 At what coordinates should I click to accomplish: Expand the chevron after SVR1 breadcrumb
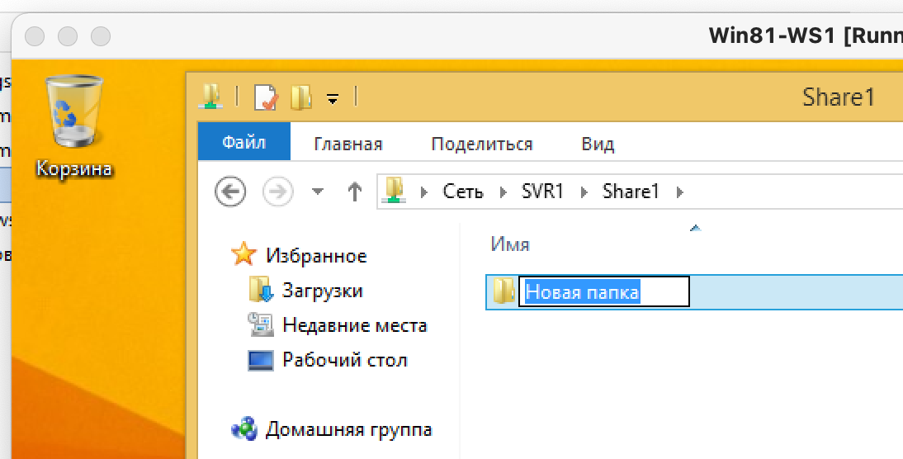584,192
